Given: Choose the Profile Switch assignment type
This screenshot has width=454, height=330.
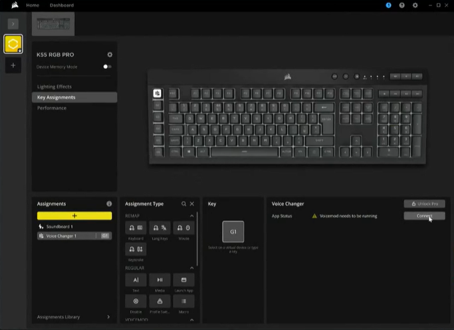Looking at the screenshot, I should (x=160, y=301).
